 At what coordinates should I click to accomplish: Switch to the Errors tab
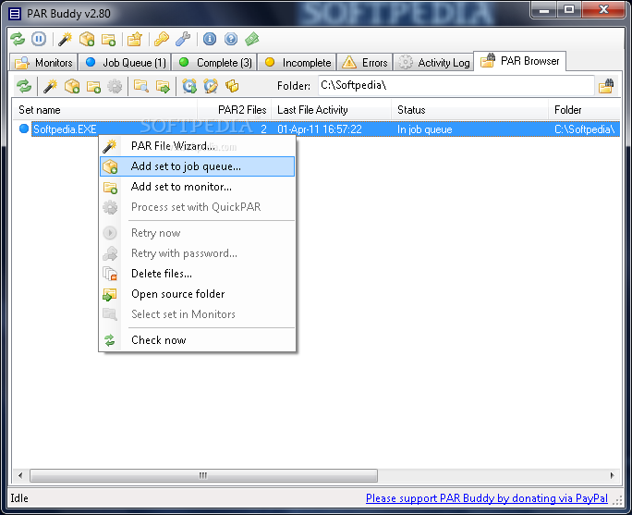coord(365,63)
